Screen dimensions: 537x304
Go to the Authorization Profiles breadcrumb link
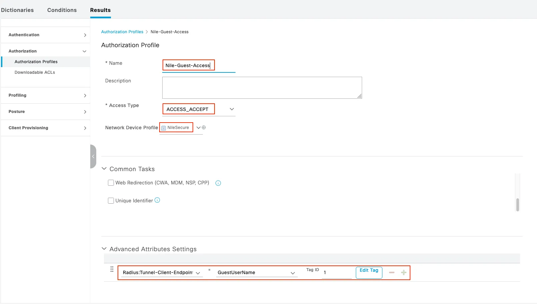coord(122,32)
